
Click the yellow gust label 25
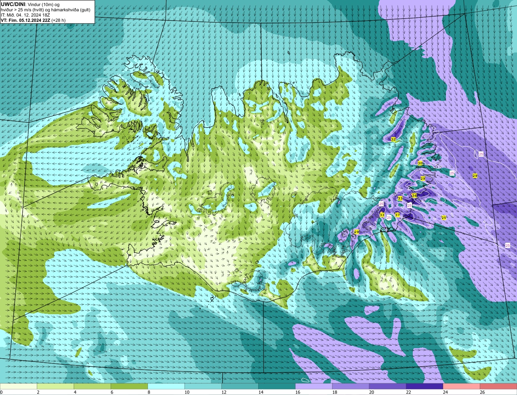(x=444, y=218)
